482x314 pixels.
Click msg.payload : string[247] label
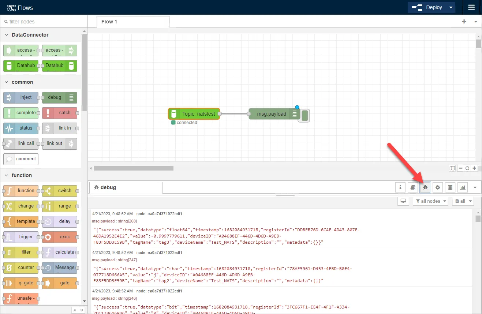(x=114, y=260)
